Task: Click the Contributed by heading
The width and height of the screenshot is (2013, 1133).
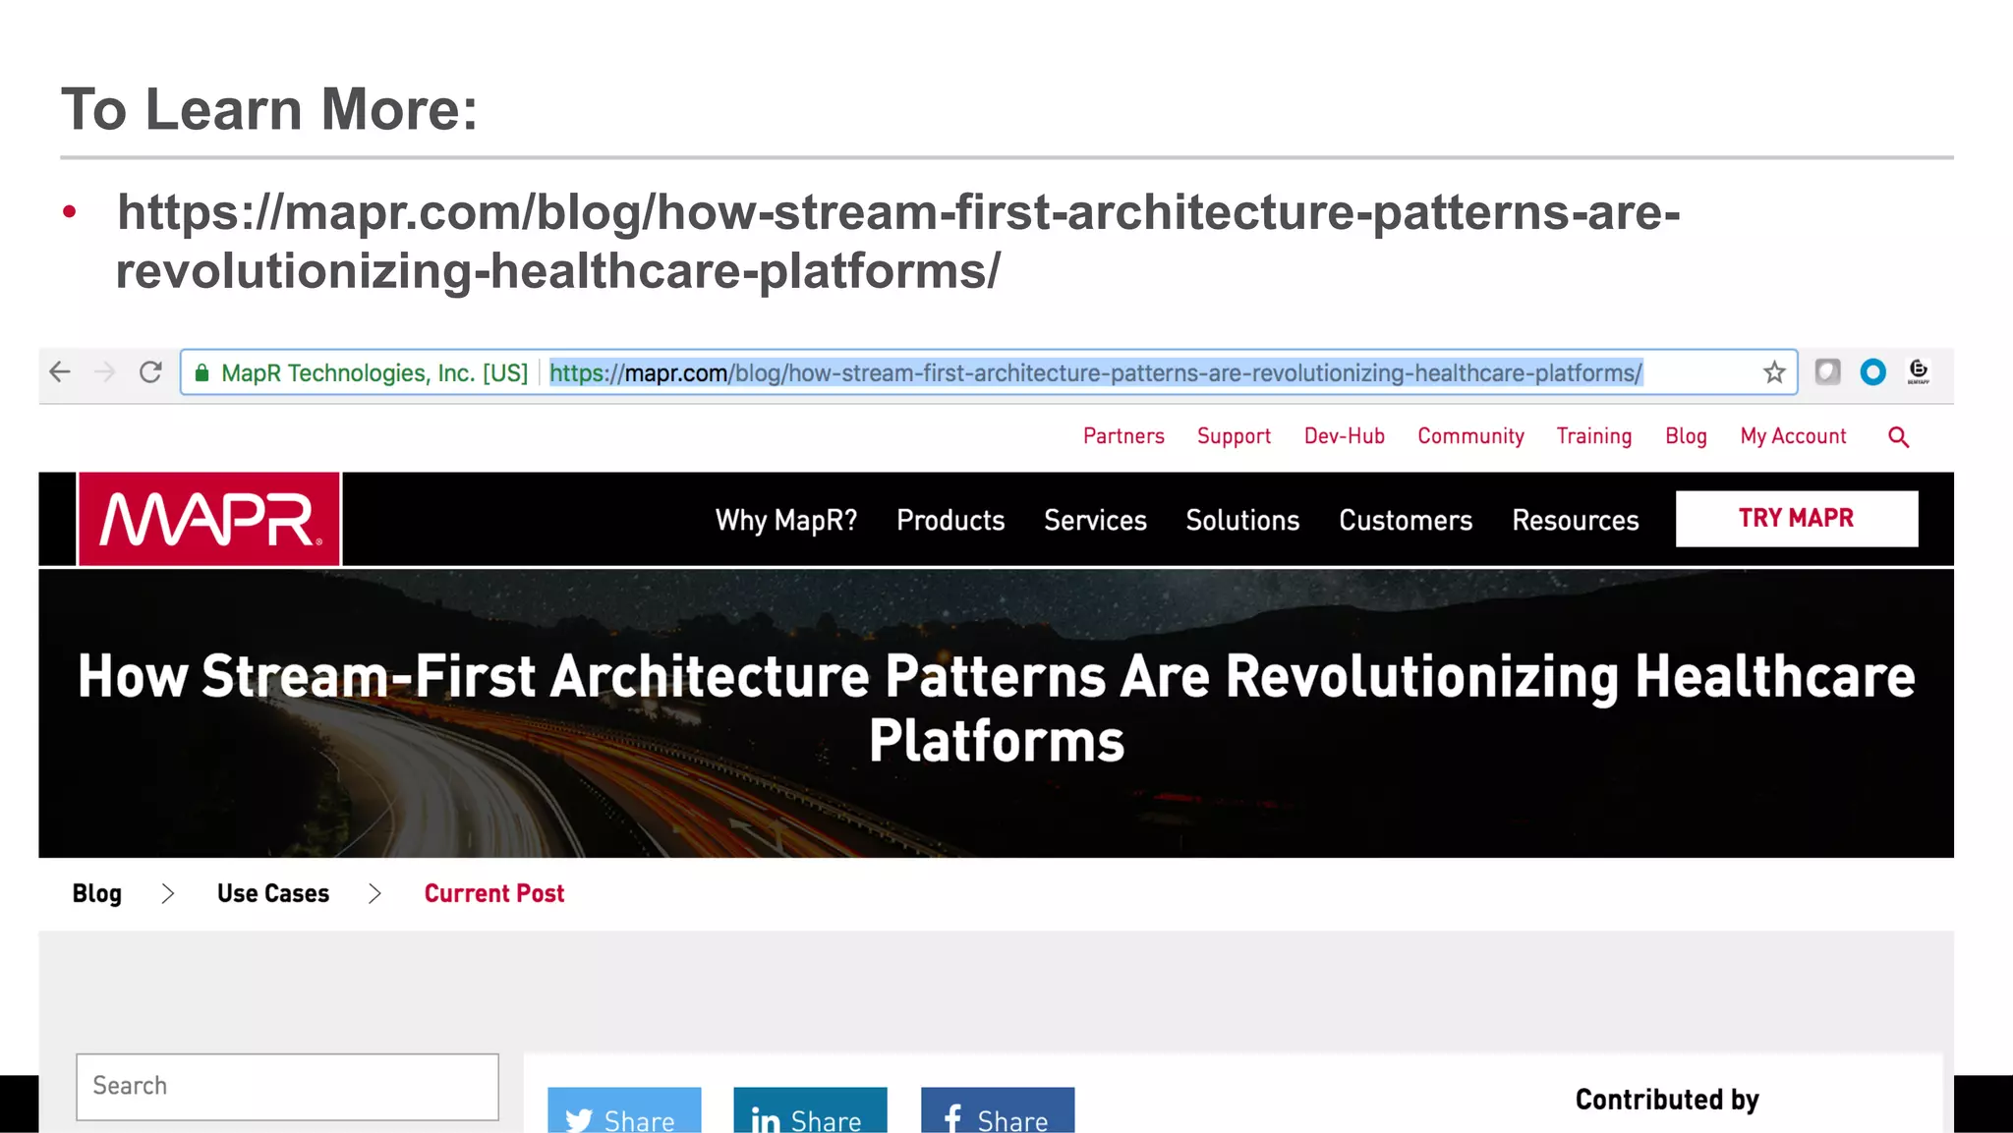Action: [x=1667, y=1100]
